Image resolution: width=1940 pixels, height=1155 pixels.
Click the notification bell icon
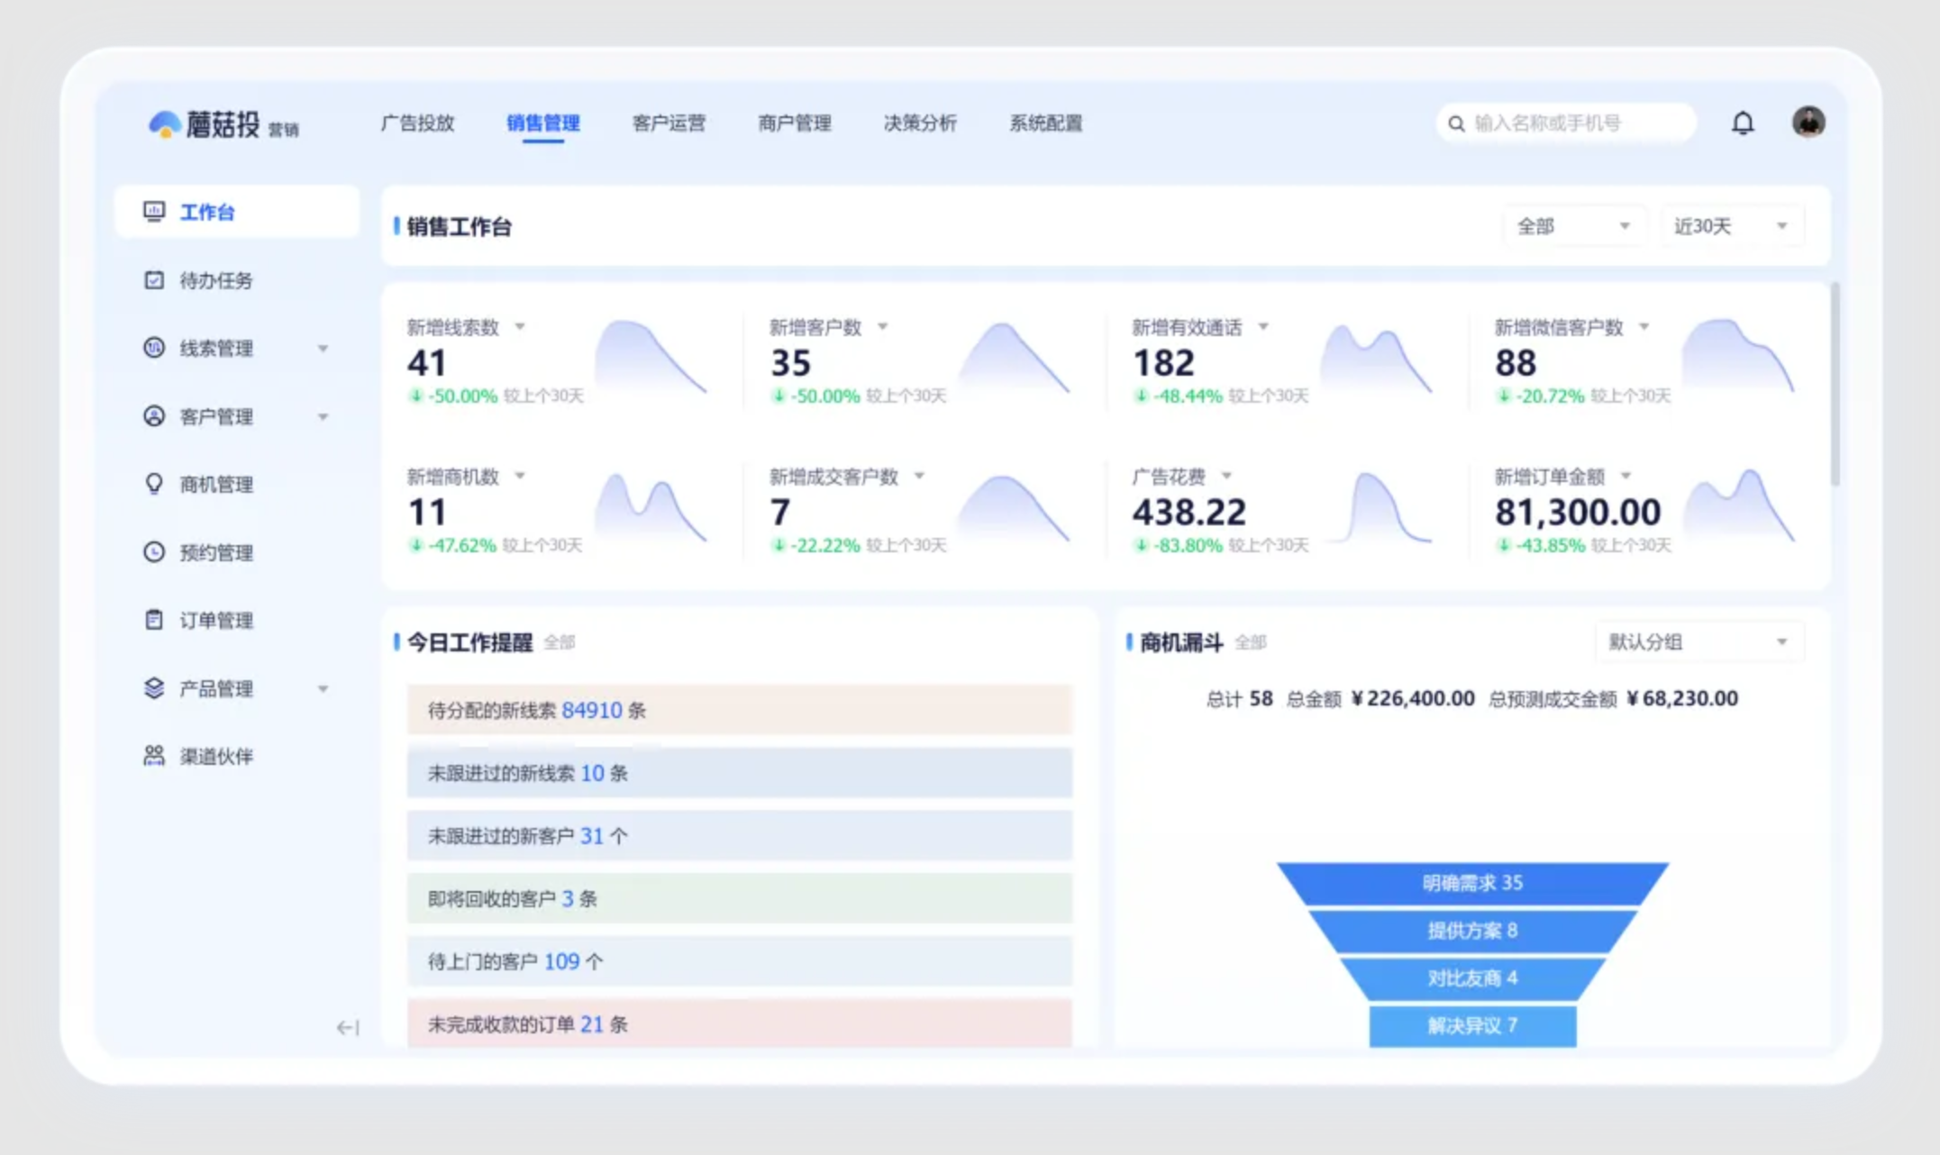pyautogui.click(x=1743, y=123)
